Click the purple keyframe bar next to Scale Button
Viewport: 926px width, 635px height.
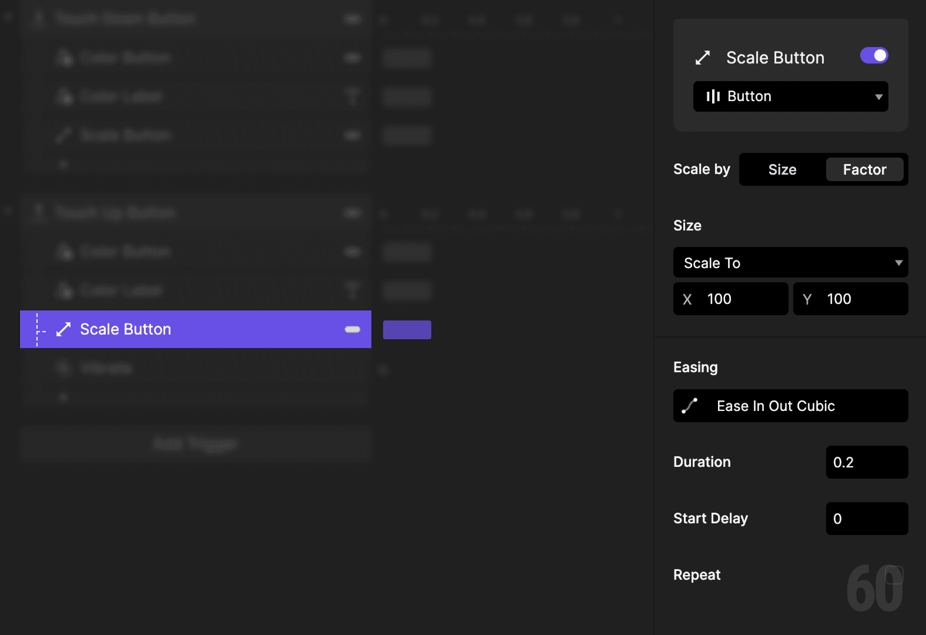click(x=407, y=329)
